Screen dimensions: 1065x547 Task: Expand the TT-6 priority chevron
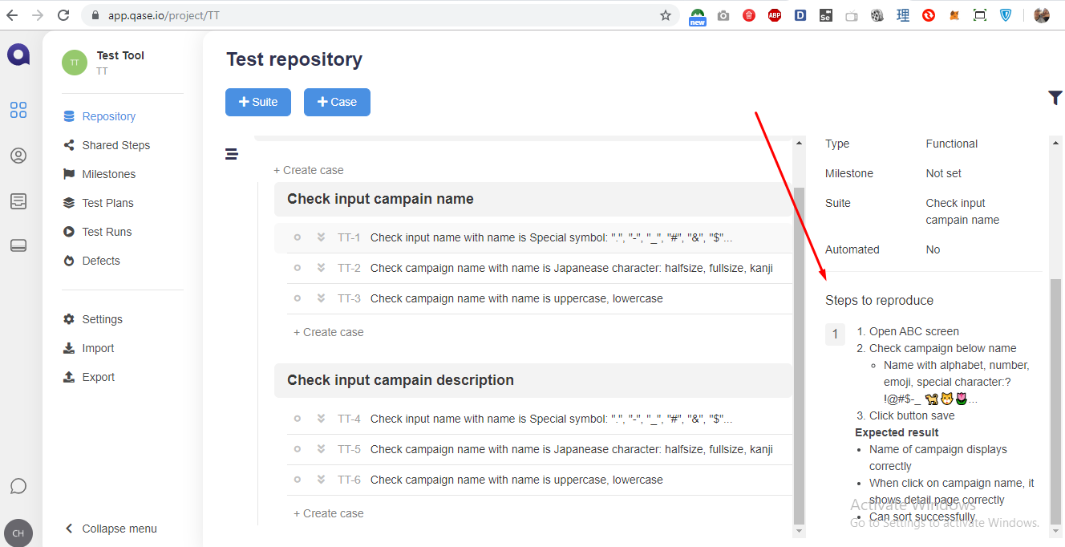click(321, 480)
